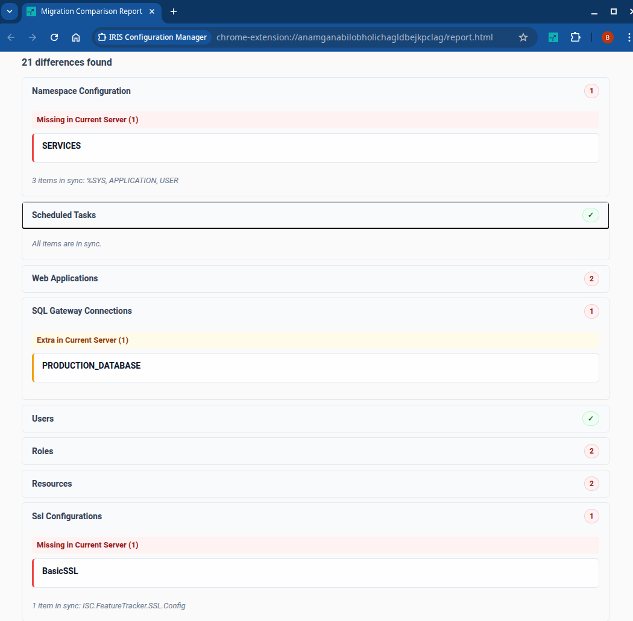633x621 pixels.
Task: Collapse the Scheduled Tasks section header
Action: (x=315, y=215)
